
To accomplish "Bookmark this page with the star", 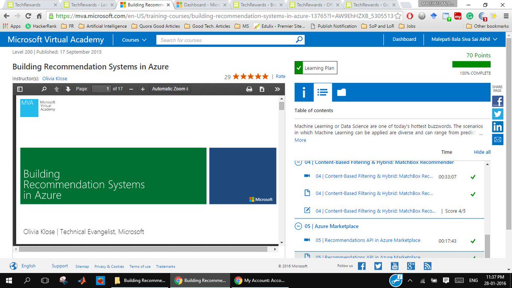I will tap(398, 16).
